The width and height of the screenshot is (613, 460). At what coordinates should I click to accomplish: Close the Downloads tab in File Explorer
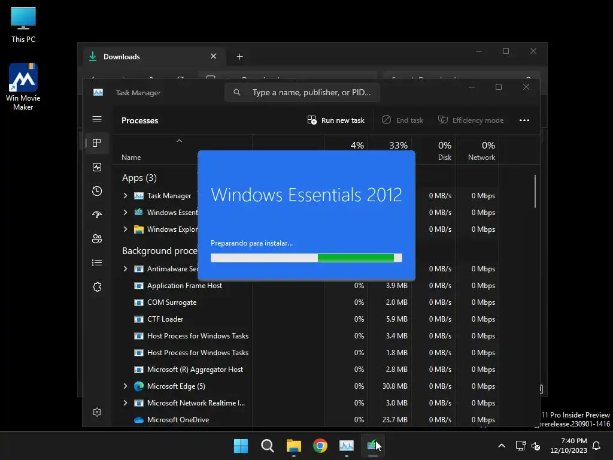coord(214,56)
